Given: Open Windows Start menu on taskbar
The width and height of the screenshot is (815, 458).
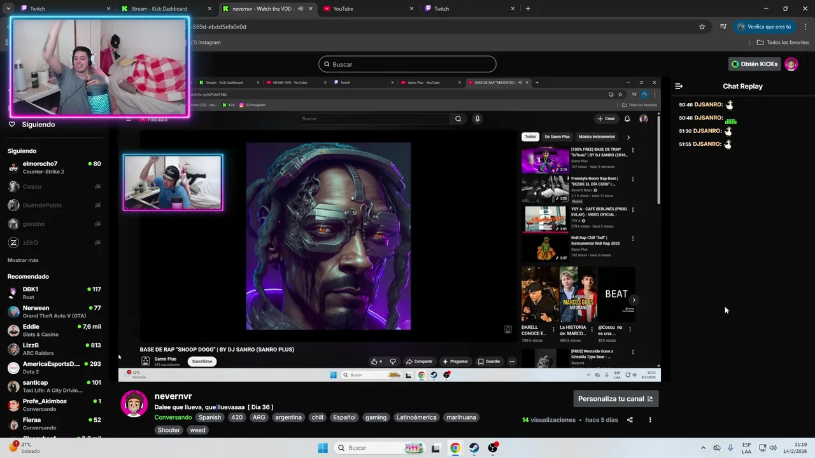Looking at the screenshot, I should point(323,448).
